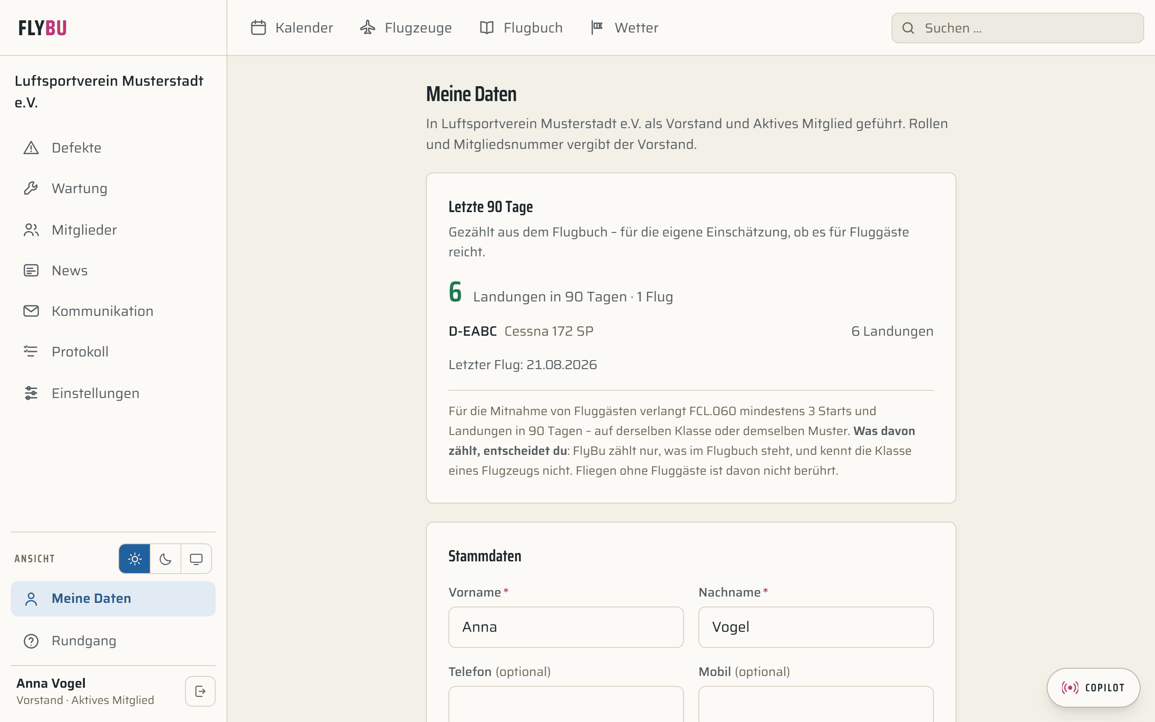This screenshot has height=722, width=1155.
Task: Click the Anna Vogel user name
Action: [x=51, y=683]
